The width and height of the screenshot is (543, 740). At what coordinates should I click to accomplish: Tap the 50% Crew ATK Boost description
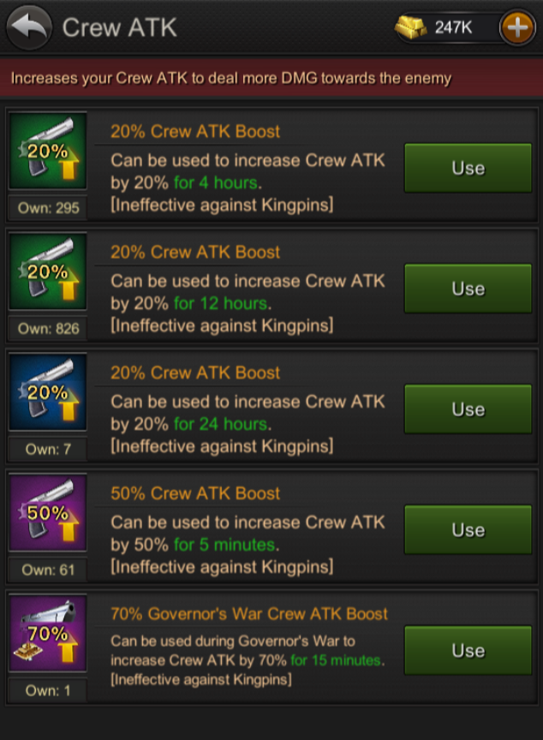pyautogui.click(x=248, y=544)
